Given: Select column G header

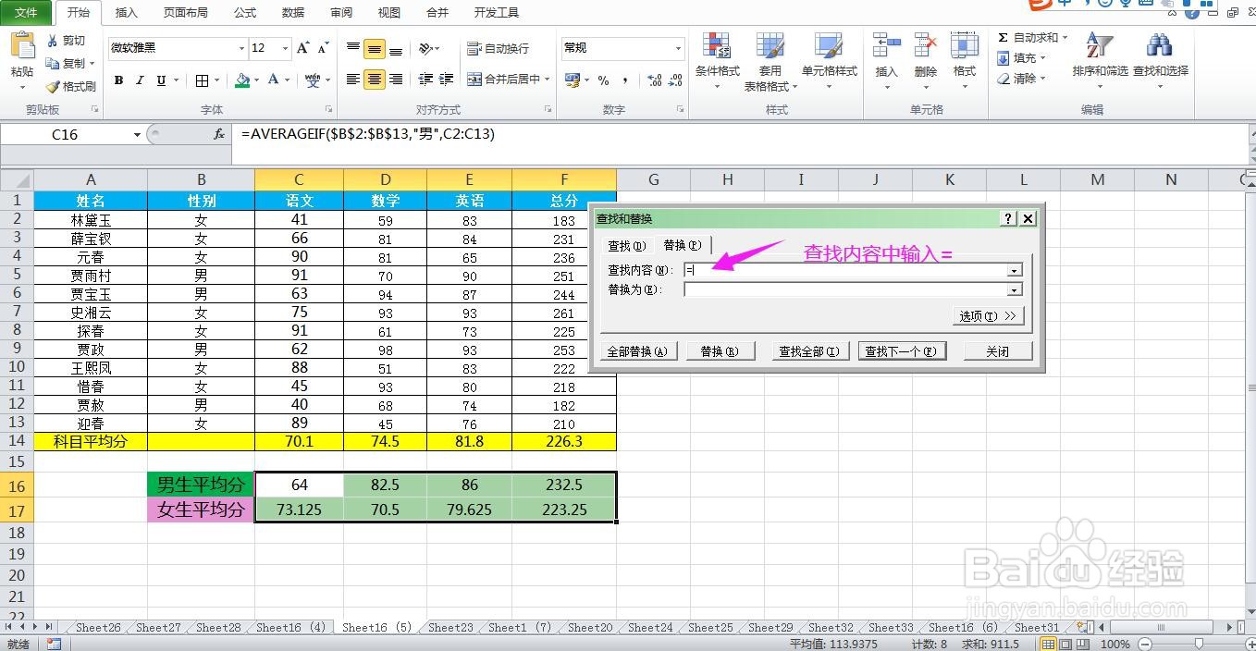Looking at the screenshot, I should click(x=653, y=179).
